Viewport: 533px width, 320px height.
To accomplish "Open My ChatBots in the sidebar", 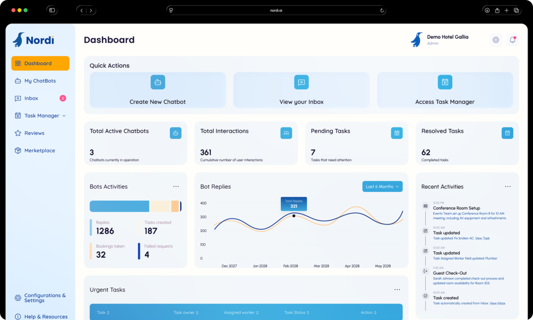I will point(40,81).
